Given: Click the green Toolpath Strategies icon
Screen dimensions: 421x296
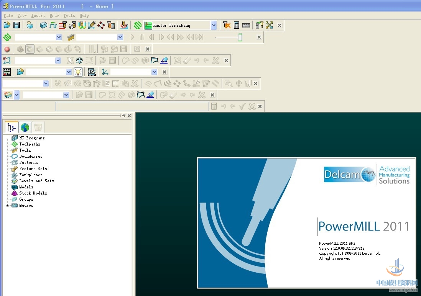Looking at the screenshot, I should click(x=138, y=25).
